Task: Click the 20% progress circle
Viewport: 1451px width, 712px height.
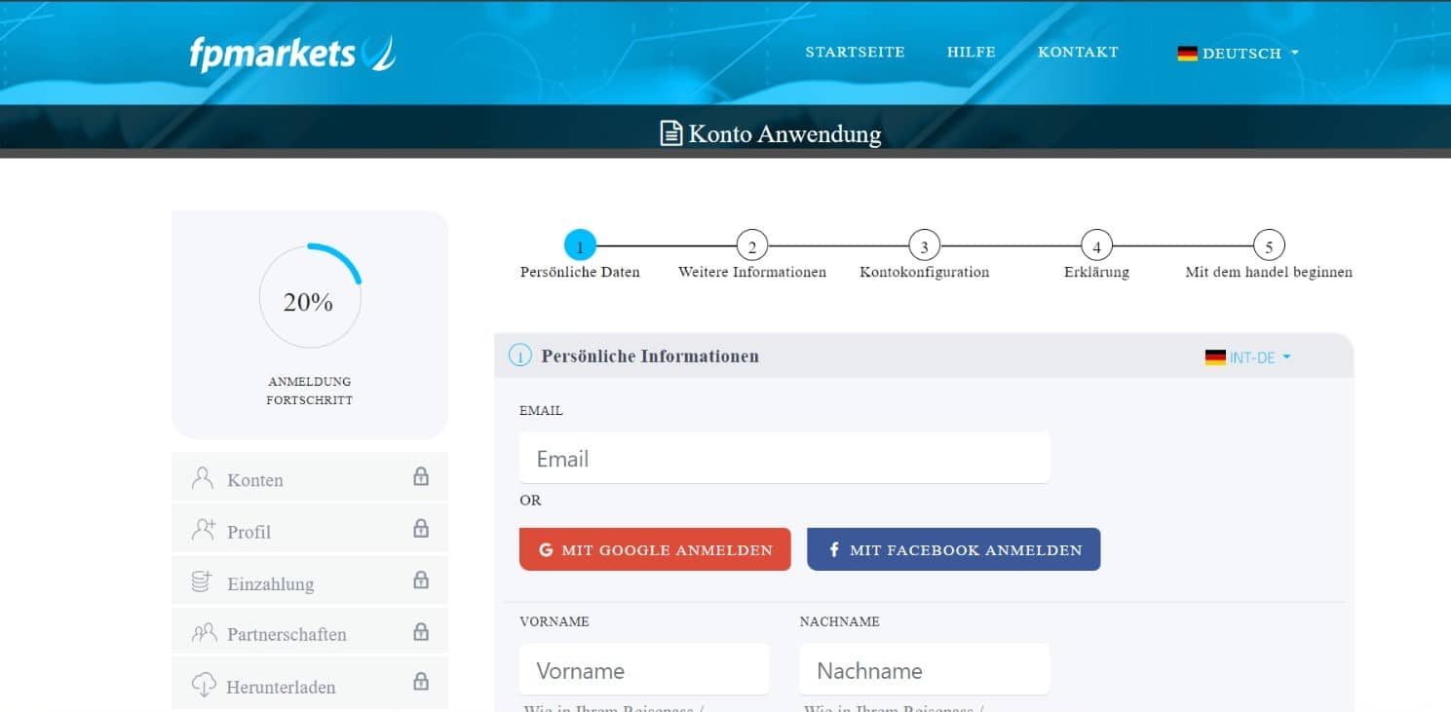Action: tap(310, 296)
